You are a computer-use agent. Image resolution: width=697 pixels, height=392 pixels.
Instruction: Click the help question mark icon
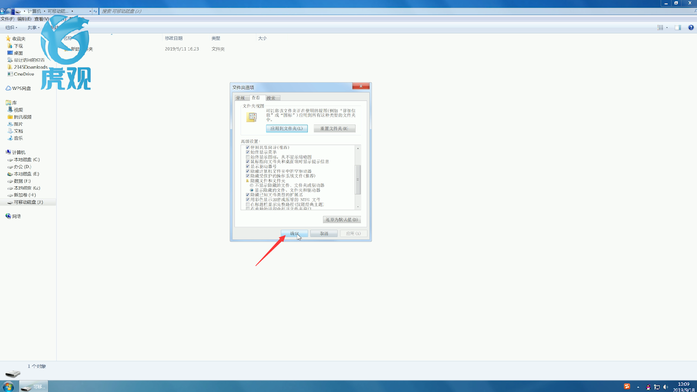point(691,27)
